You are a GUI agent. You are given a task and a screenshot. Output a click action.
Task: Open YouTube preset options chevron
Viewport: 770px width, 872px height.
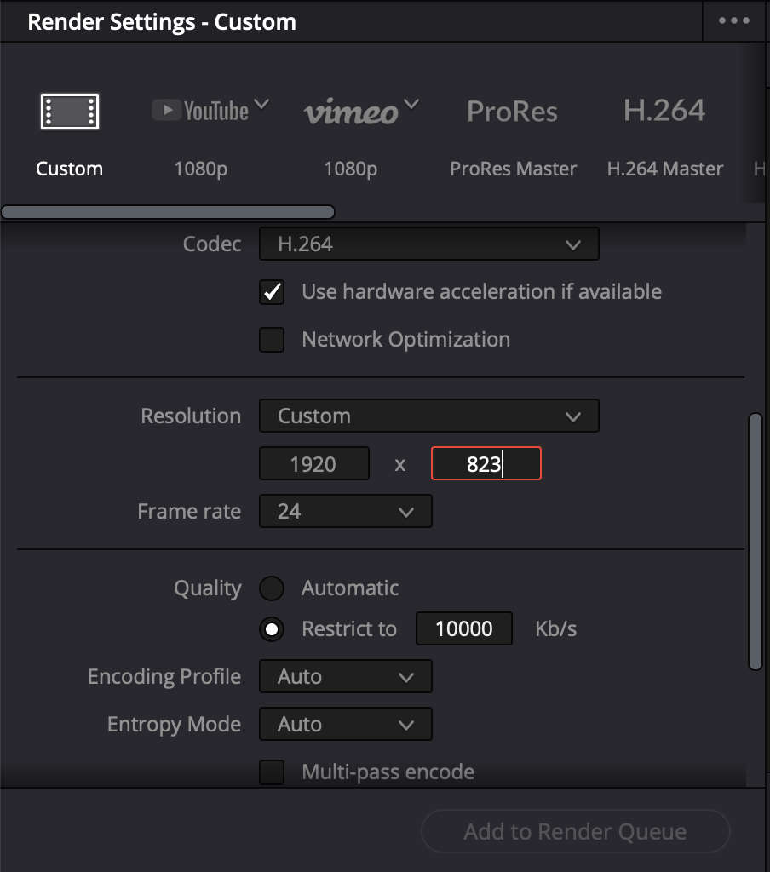pos(261,106)
